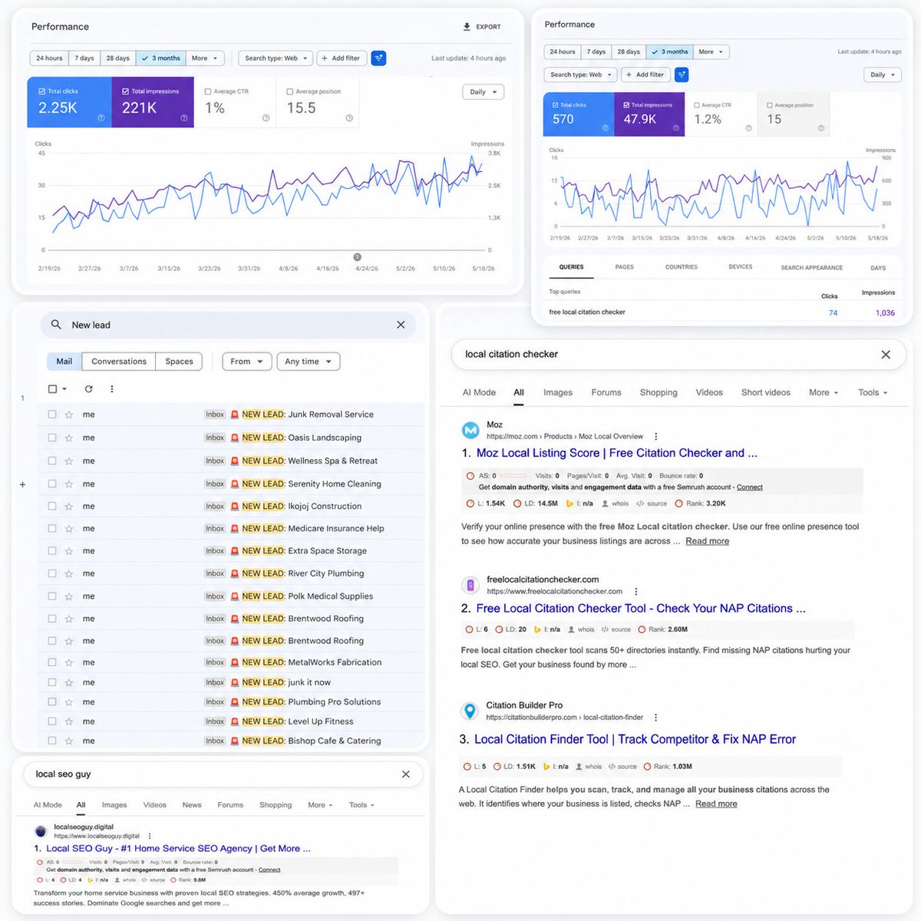Click the help icon on the 221K impressions card
921x921 pixels.
click(183, 118)
